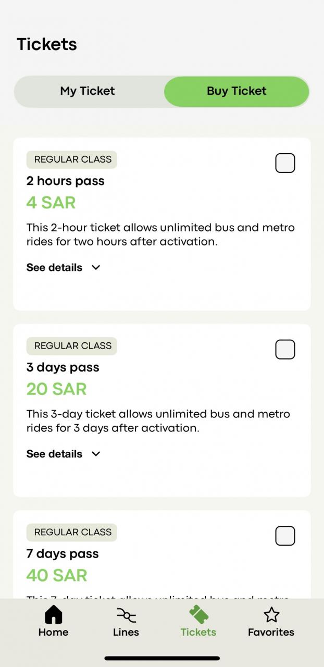Tap the chevron beside 3 days pass details
The image size is (324, 667).
tap(96, 454)
